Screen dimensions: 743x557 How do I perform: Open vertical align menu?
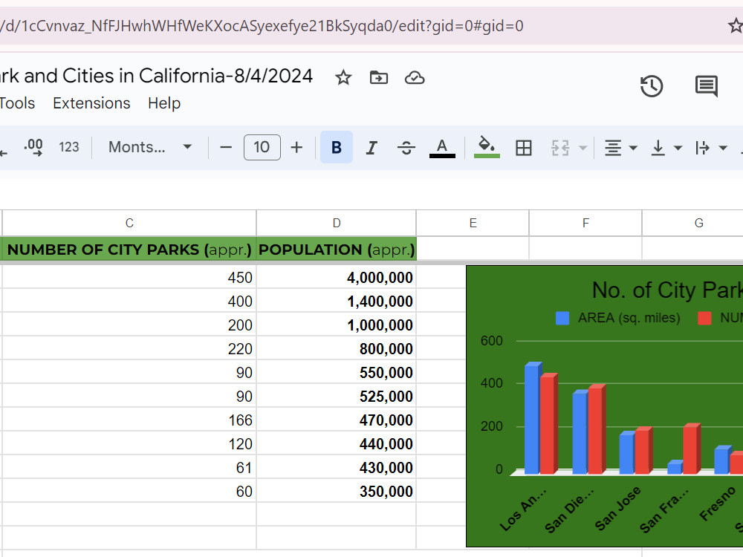(666, 148)
